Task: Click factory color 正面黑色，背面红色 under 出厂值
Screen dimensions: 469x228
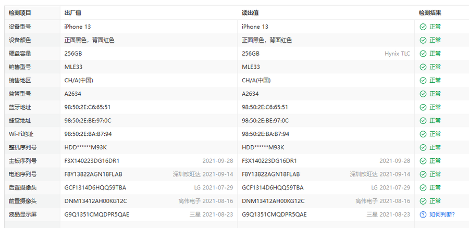Action: tap(90, 40)
